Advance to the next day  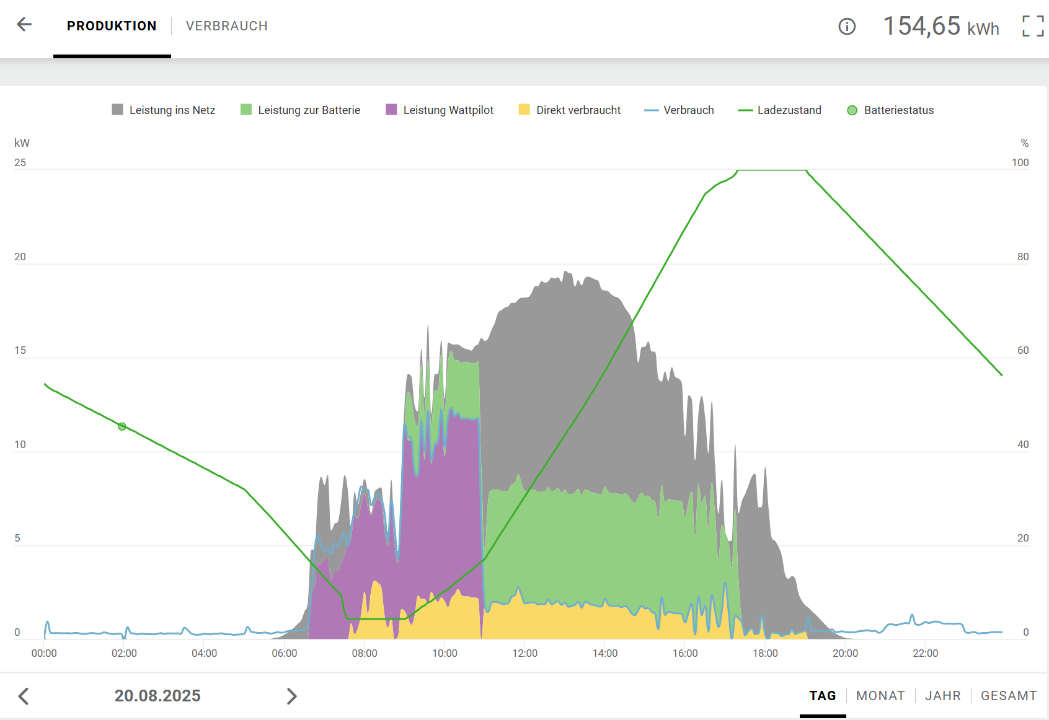click(291, 696)
